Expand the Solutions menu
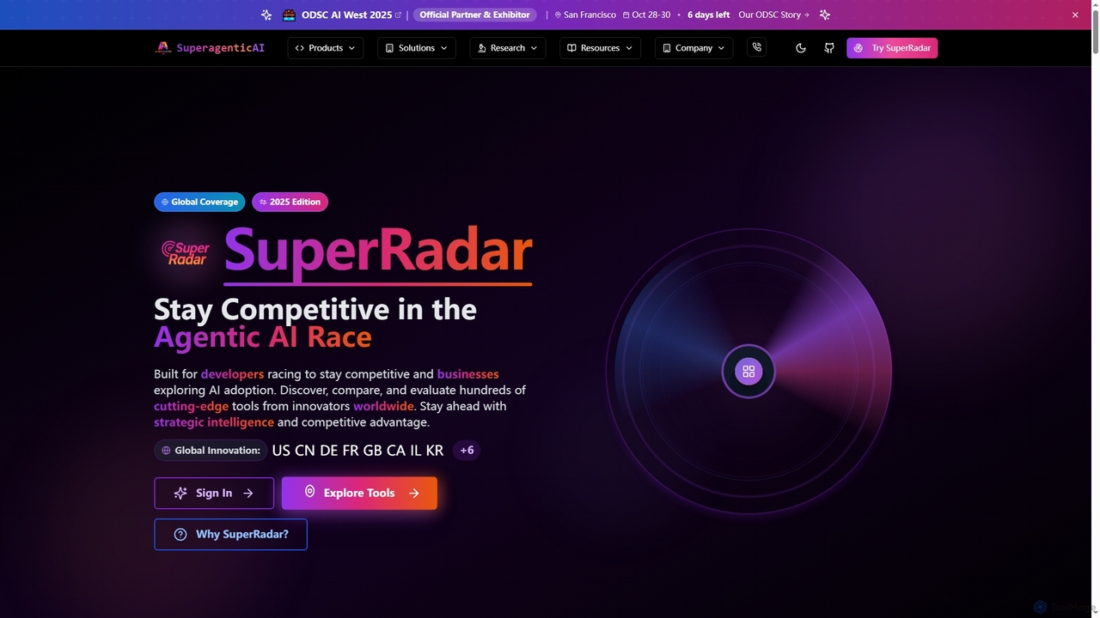The width and height of the screenshot is (1100, 618). (x=417, y=48)
